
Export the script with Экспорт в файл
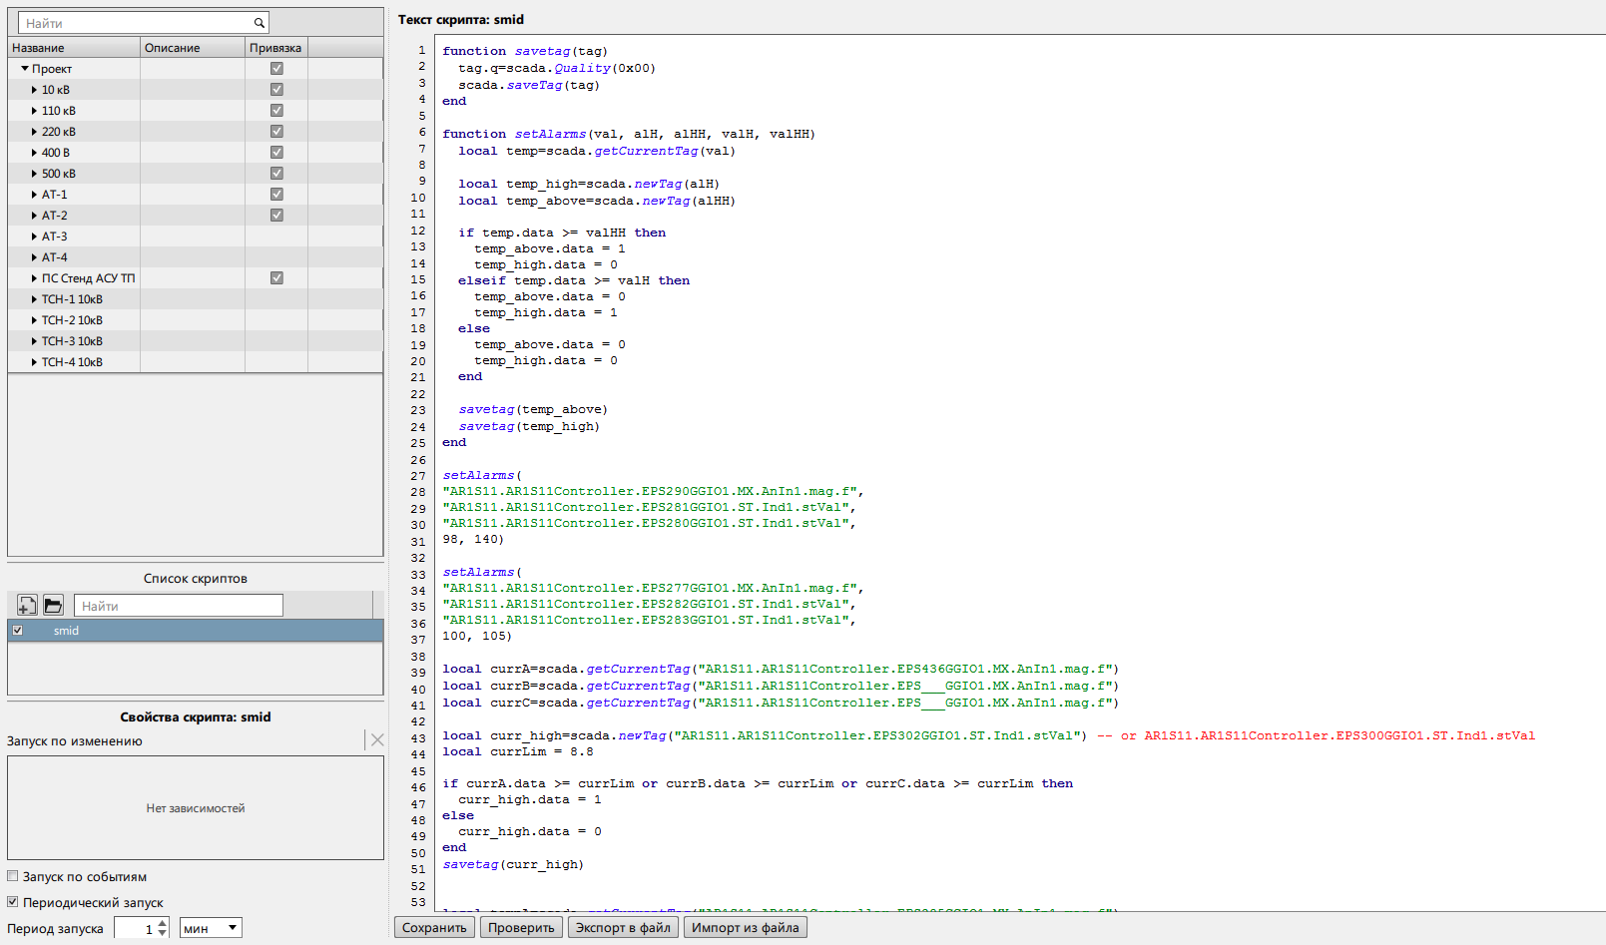pyautogui.click(x=623, y=927)
